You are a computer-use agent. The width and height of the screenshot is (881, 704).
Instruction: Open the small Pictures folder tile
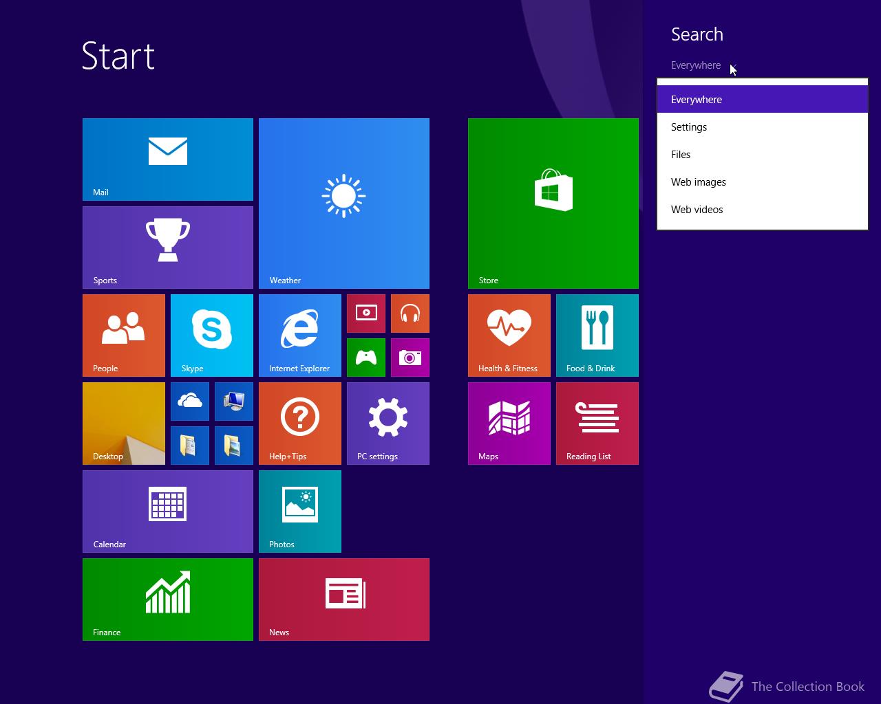point(234,445)
